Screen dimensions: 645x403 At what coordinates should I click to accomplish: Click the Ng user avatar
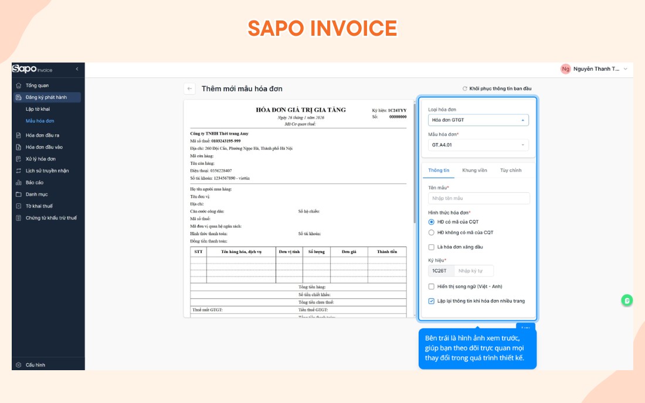[x=566, y=69]
